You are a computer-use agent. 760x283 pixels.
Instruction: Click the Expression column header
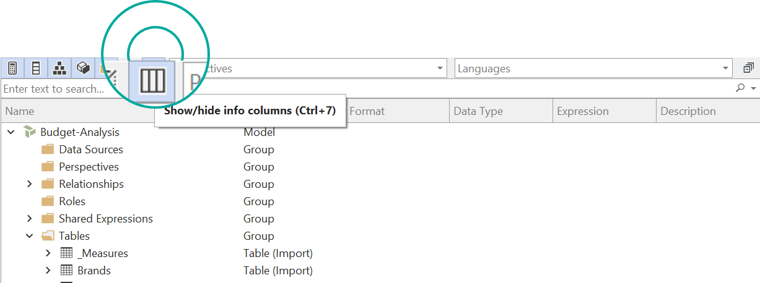click(x=603, y=111)
